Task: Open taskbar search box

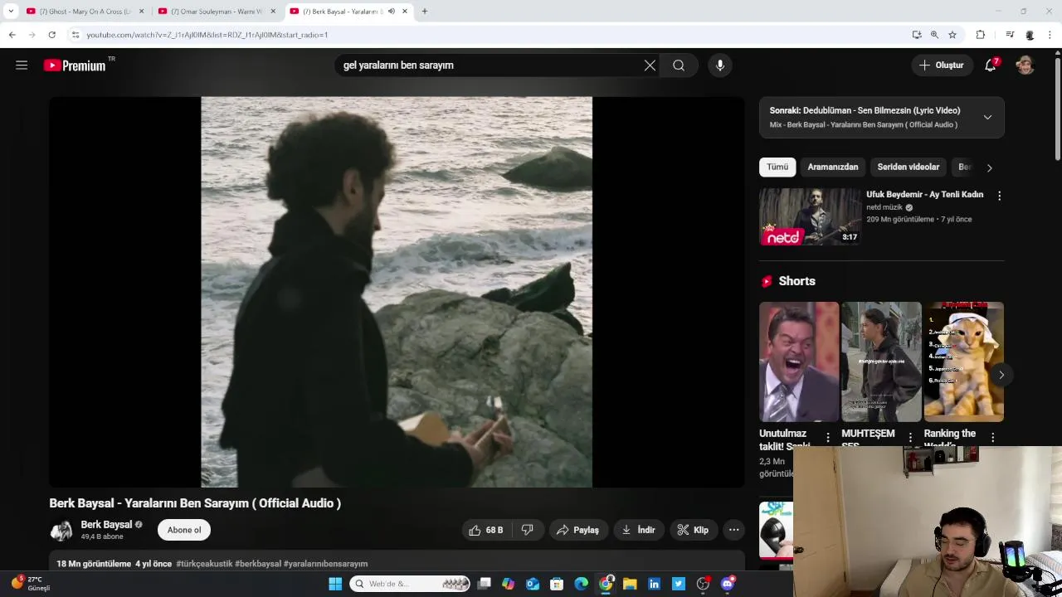Action: pyautogui.click(x=410, y=584)
